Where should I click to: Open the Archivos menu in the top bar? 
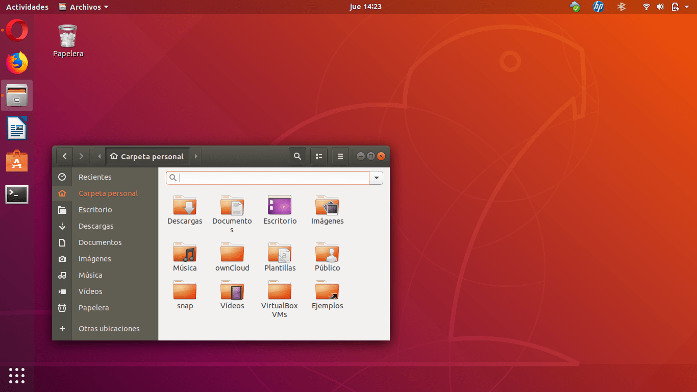tap(83, 7)
